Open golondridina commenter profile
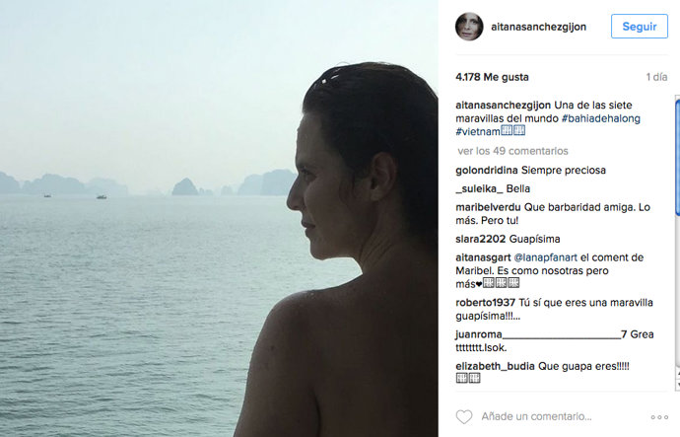Image resolution: width=680 pixels, height=437 pixels. click(x=487, y=170)
